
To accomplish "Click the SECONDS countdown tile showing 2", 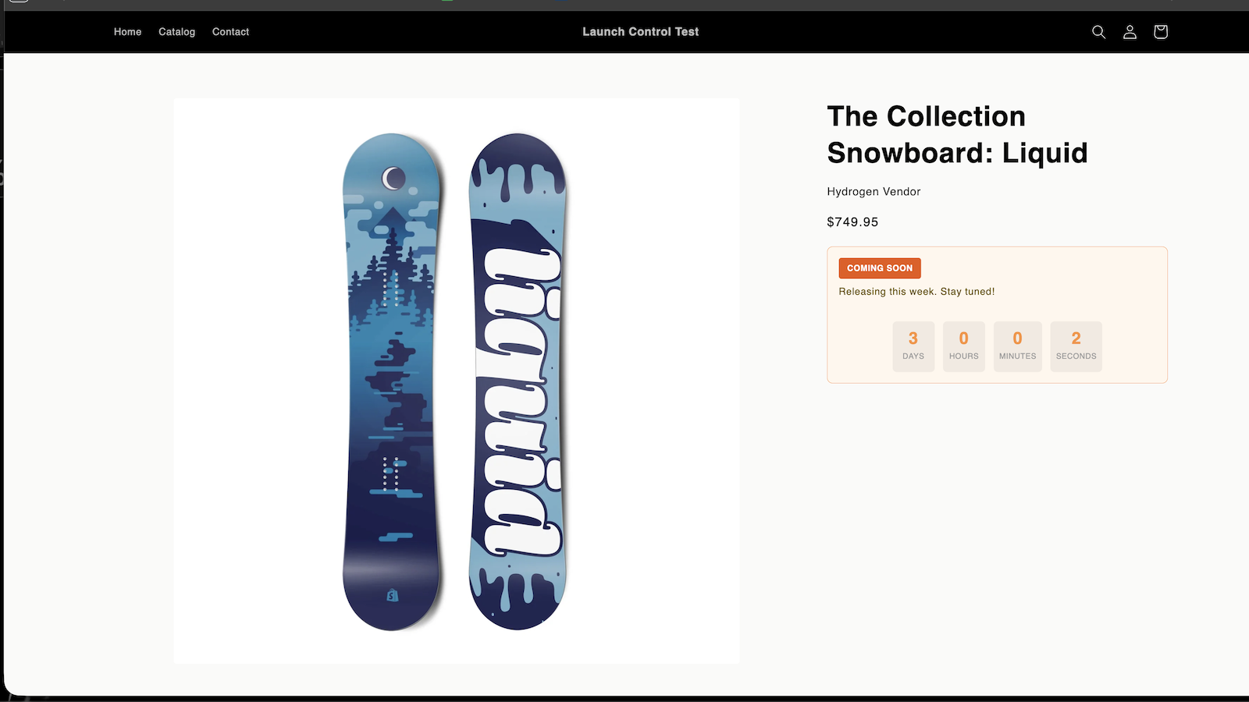I will [1076, 346].
